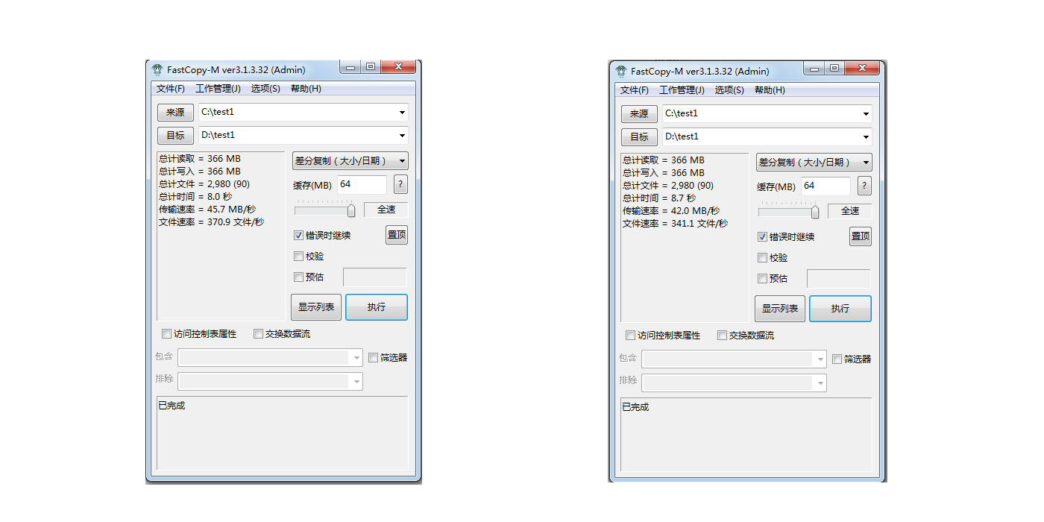Enable the 预估 checkbox
The image size is (1044, 522).
point(299,277)
